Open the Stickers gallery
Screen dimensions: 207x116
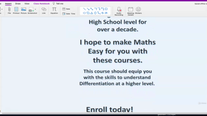[138, 10]
